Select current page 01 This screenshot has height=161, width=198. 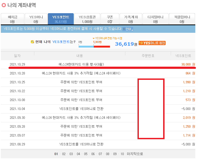coord(56,154)
